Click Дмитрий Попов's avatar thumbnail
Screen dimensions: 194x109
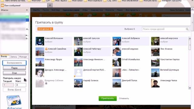tap(117, 83)
